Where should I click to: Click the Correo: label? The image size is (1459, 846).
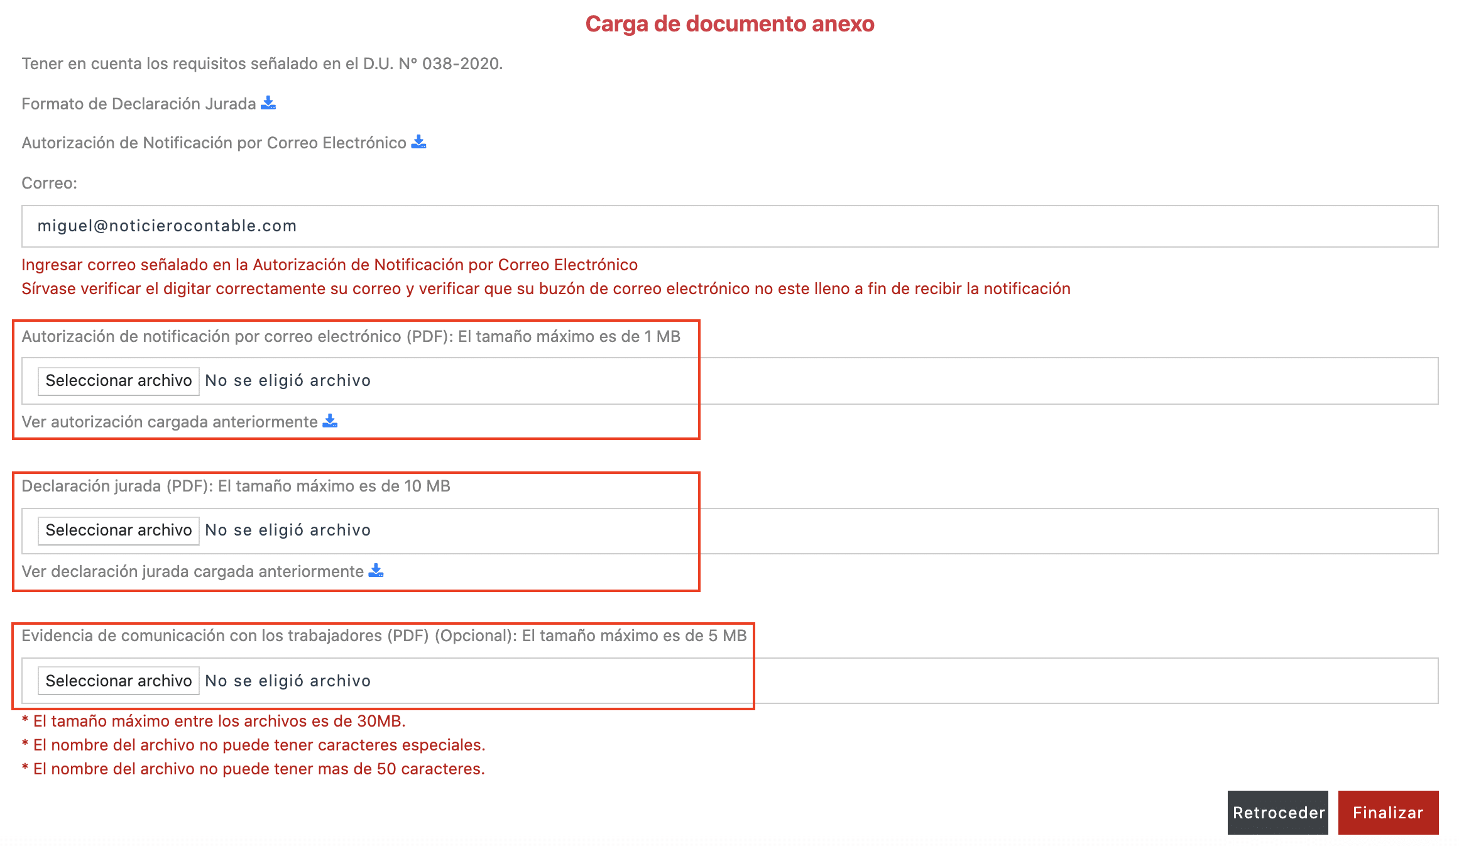[x=49, y=183]
